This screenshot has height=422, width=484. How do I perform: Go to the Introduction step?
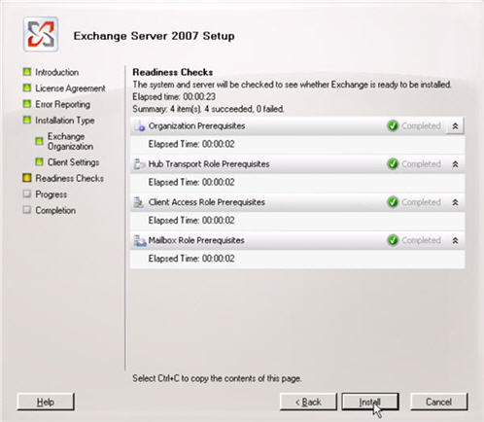pos(57,72)
